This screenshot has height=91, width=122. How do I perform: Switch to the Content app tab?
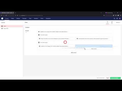tap(108, 22)
